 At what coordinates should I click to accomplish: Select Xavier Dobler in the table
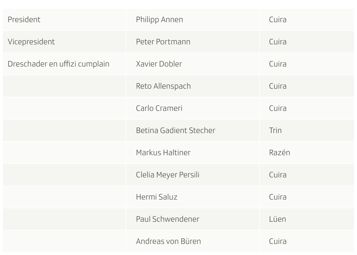(159, 64)
